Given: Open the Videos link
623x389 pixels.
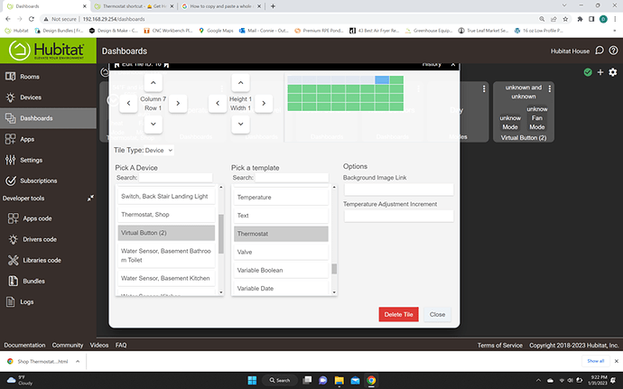Looking at the screenshot, I should (x=99, y=345).
